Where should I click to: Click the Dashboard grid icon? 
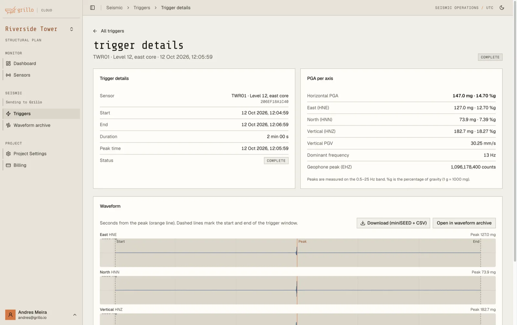[8, 64]
